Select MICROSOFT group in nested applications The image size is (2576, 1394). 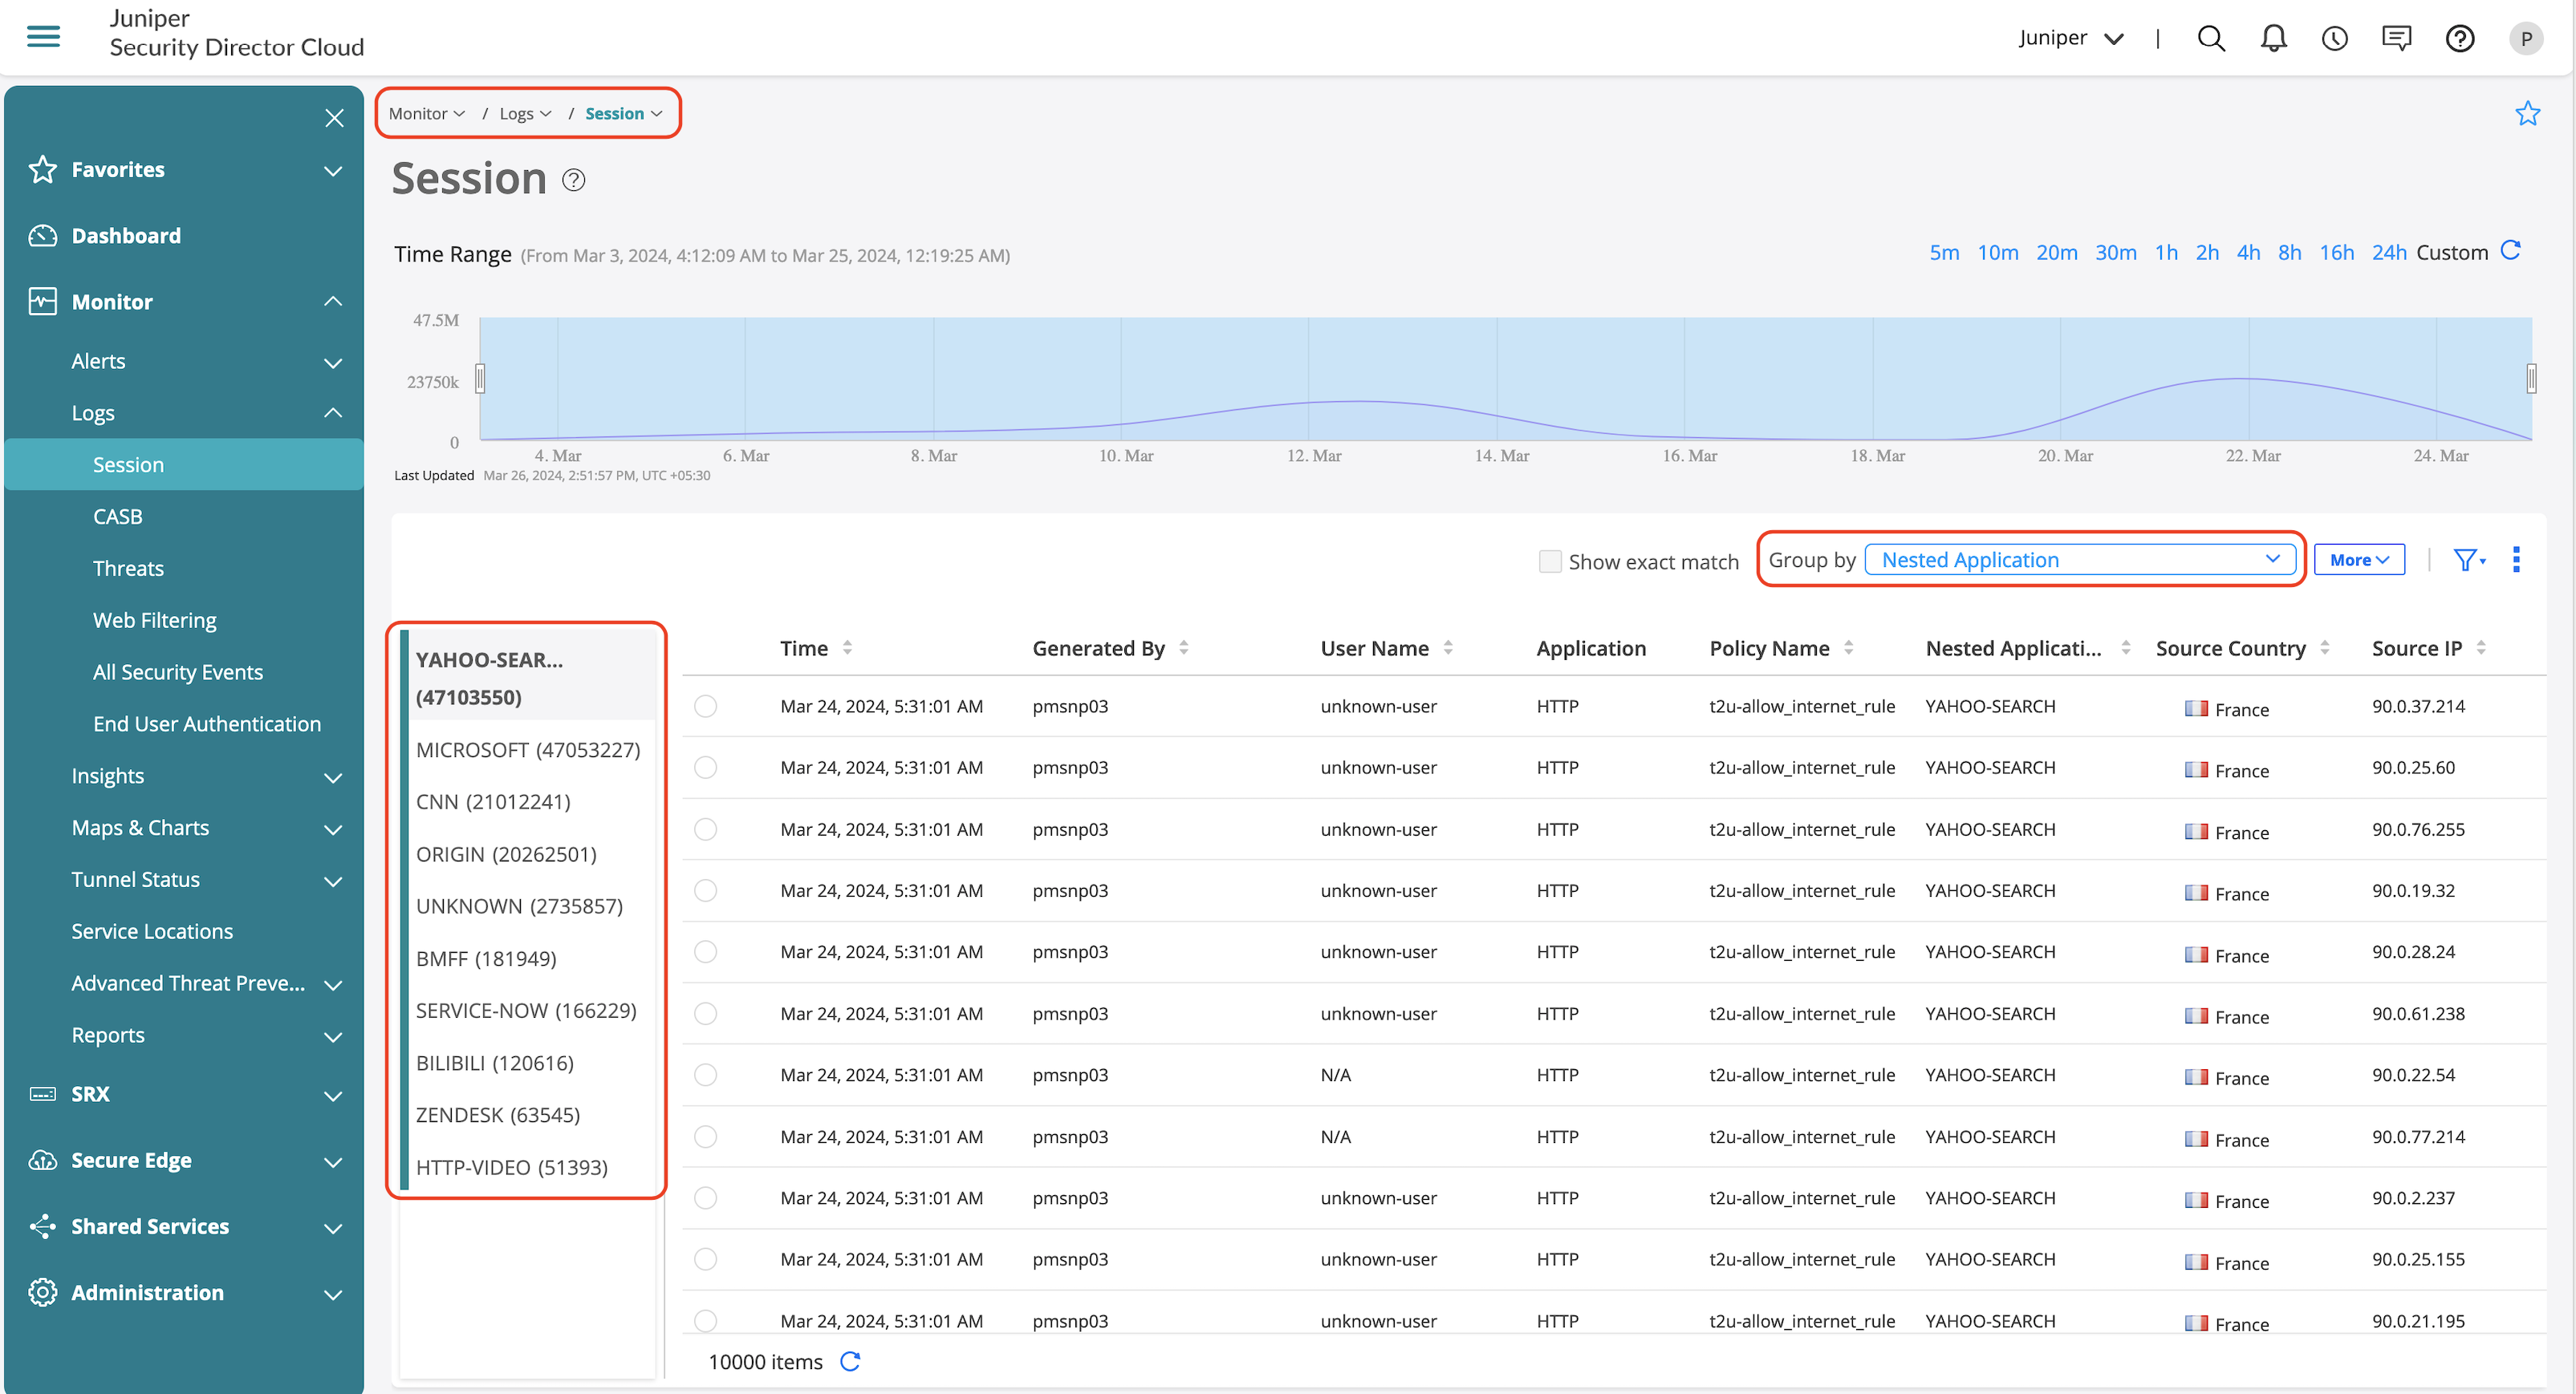(527, 749)
